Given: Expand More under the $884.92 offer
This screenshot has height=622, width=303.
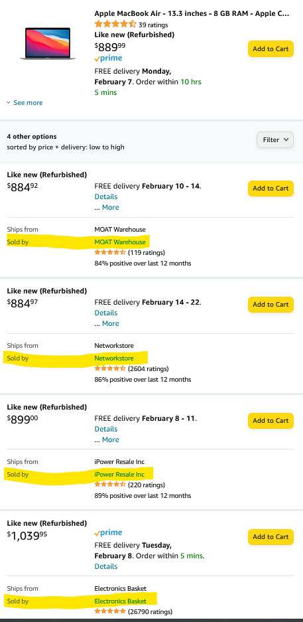Looking at the screenshot, I should tap(110, 208).
